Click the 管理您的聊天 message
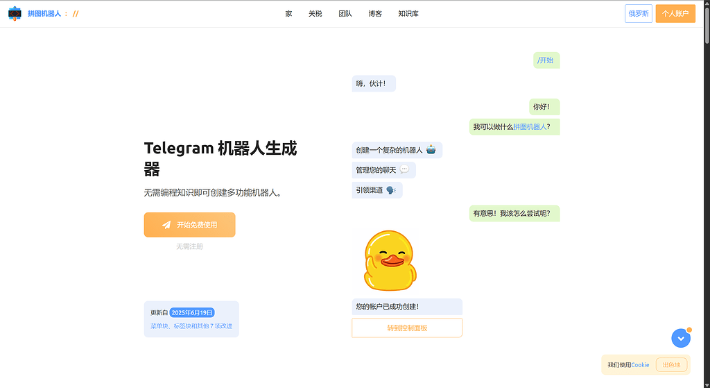Screen dimensions: 710x388 383,170
